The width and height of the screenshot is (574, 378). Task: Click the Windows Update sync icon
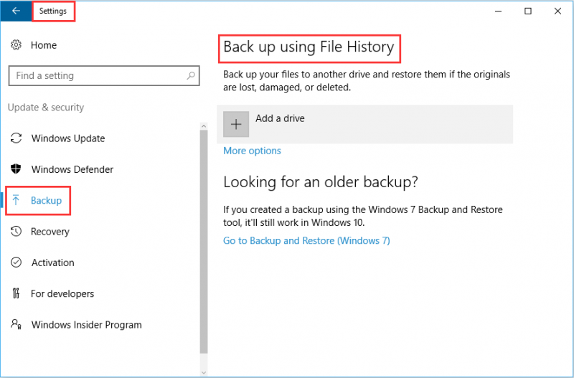[x=16, y=138]
